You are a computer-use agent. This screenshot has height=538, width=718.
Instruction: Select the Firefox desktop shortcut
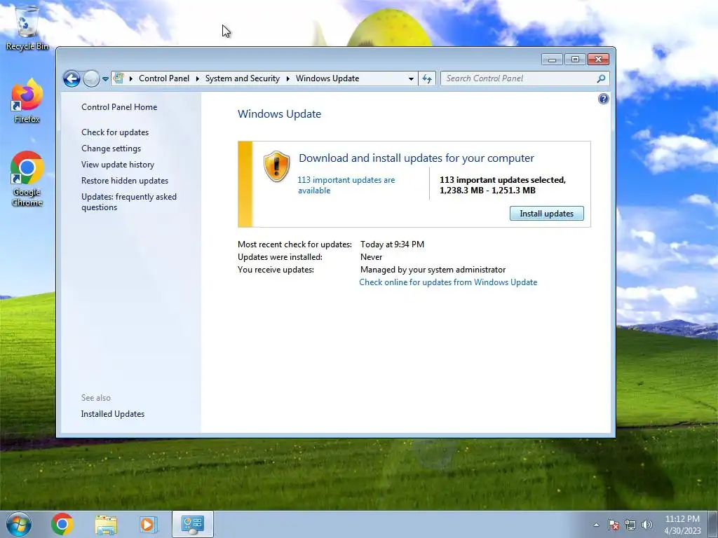(27, 101)
